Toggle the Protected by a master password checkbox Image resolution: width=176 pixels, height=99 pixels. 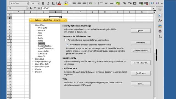[67, 45]
